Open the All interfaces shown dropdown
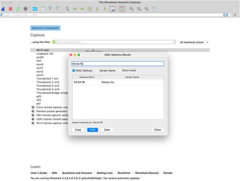240x181 pixels. point(194,42)
